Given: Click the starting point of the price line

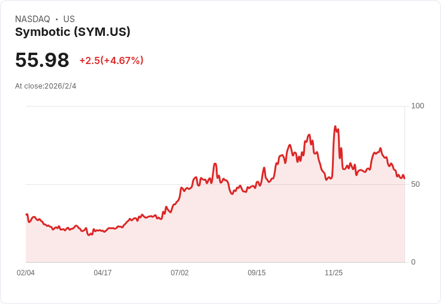Looking at the screenshot, I should (x=26, y=214).
